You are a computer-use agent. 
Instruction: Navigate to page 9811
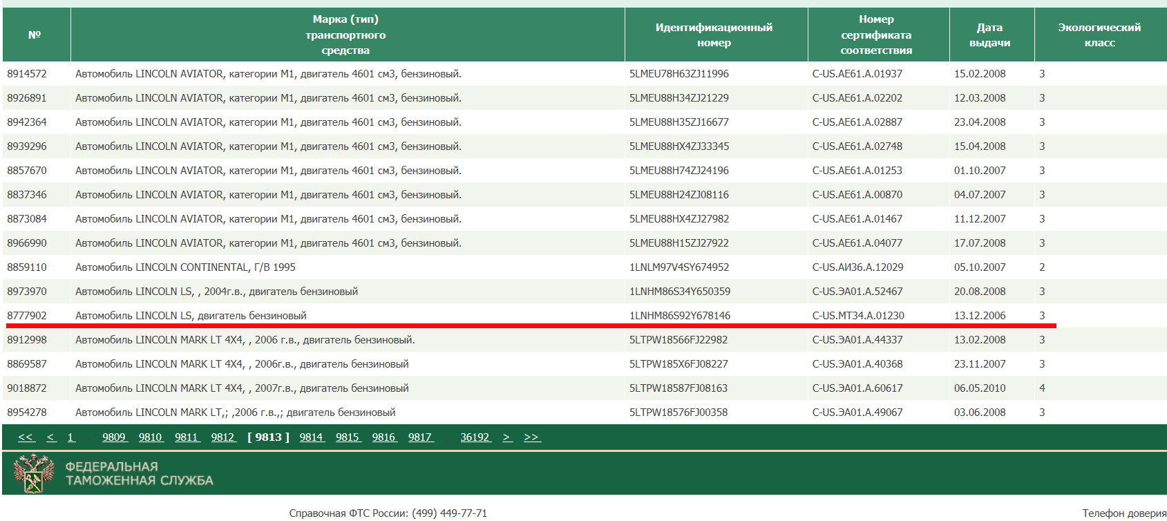187,437
